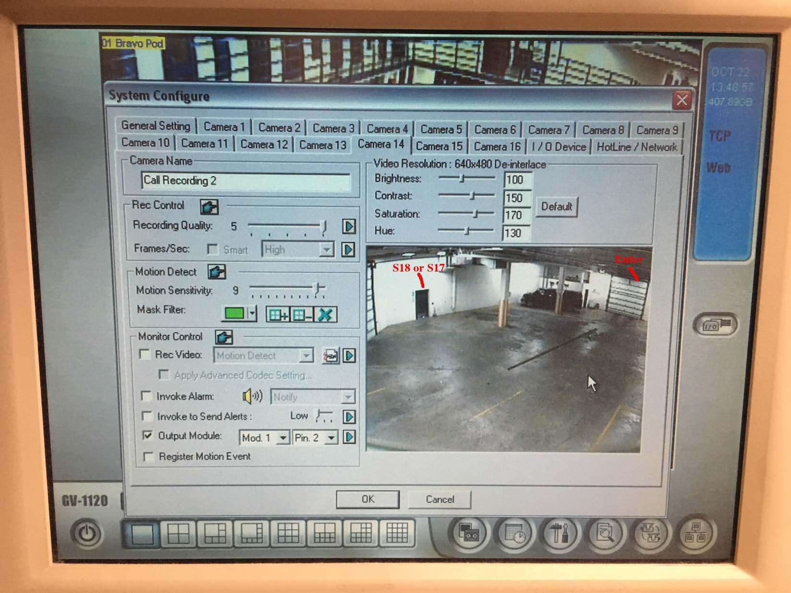Open the Invoke Alarm Notify dropdown

(x=313, y=397)
